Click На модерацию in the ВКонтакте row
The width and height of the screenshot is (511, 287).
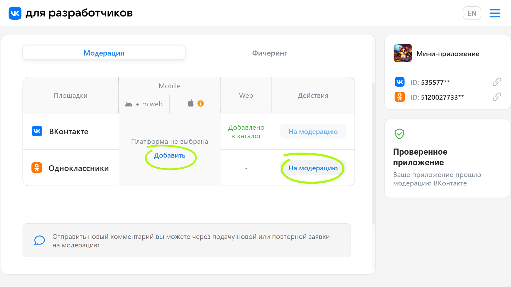point(313,131)
